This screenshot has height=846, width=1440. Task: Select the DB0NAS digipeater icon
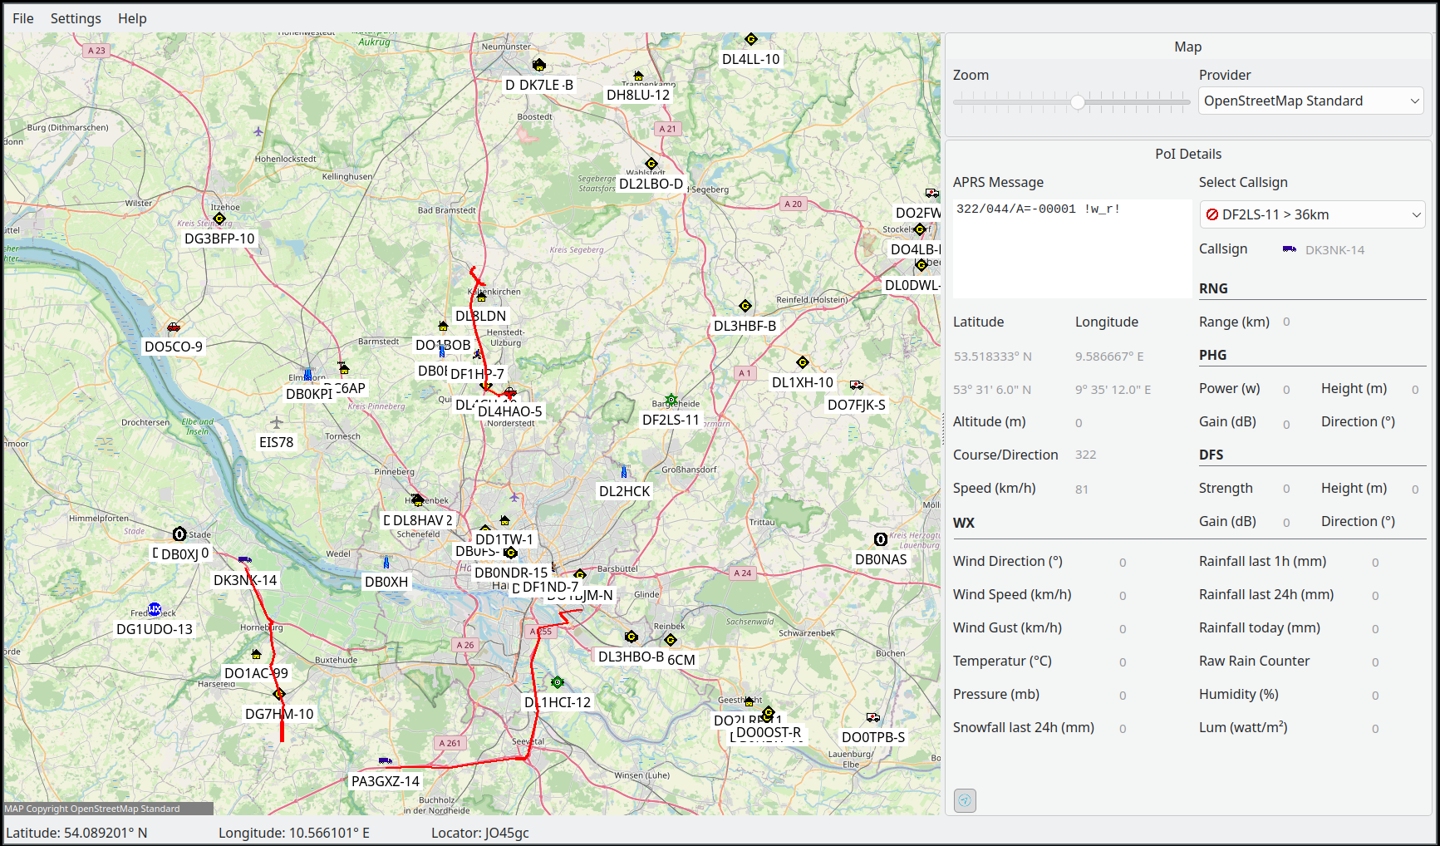[x=881, y=540]
